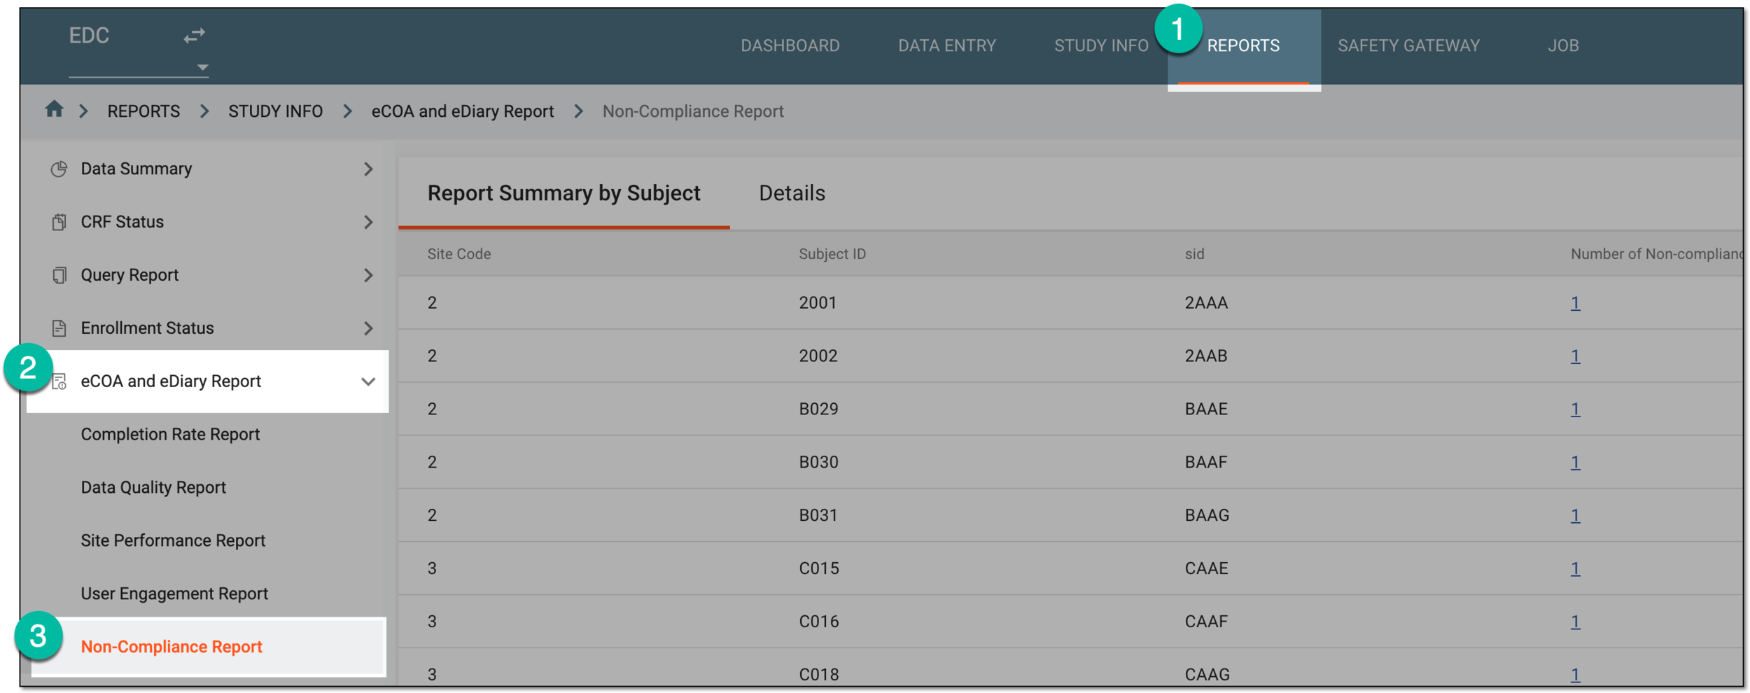Click sid cell CAAE
Screen dimensions: 1750x693
coord(1206,569)
